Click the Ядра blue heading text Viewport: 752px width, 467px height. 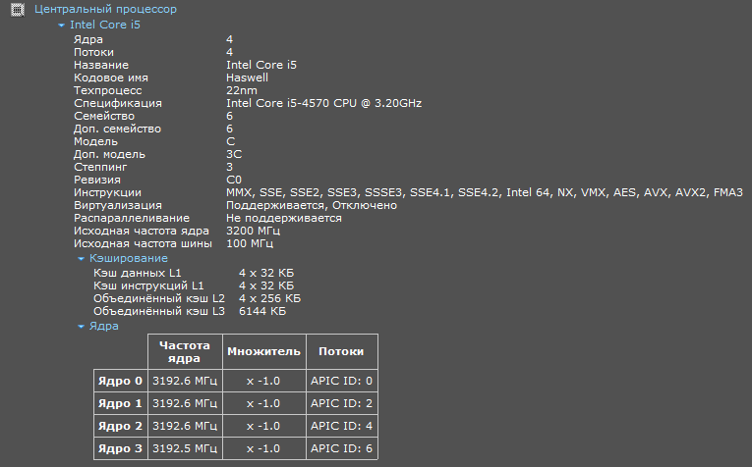pos(103,327)
